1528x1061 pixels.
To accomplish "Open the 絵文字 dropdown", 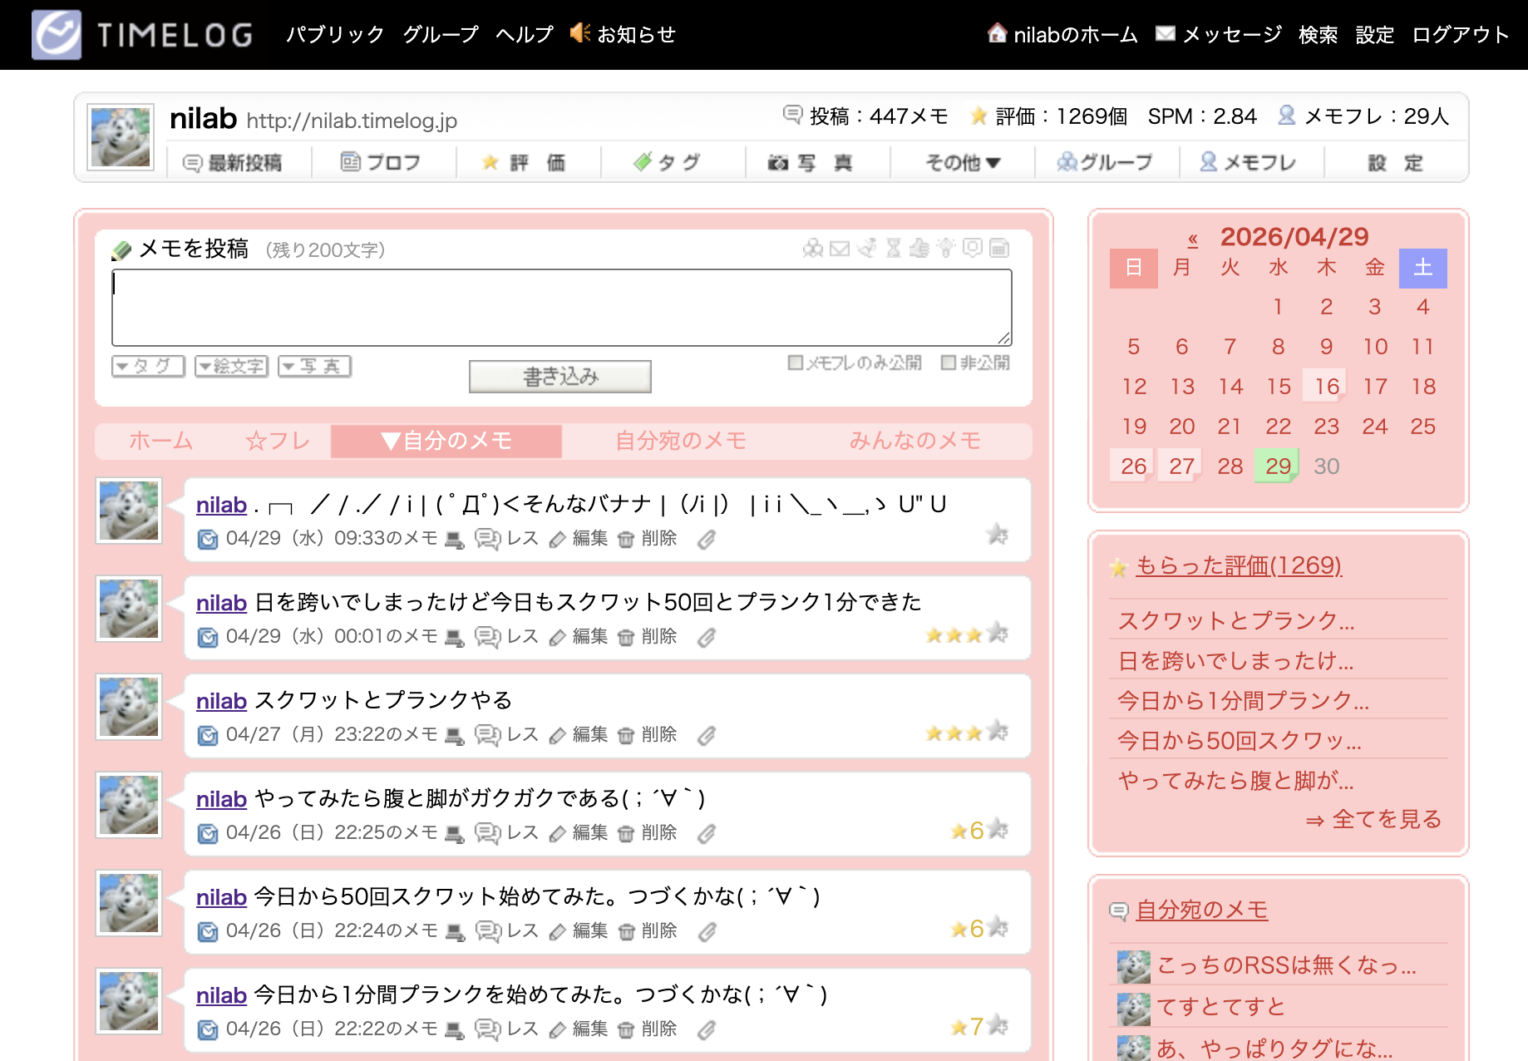I will [231, 367].
